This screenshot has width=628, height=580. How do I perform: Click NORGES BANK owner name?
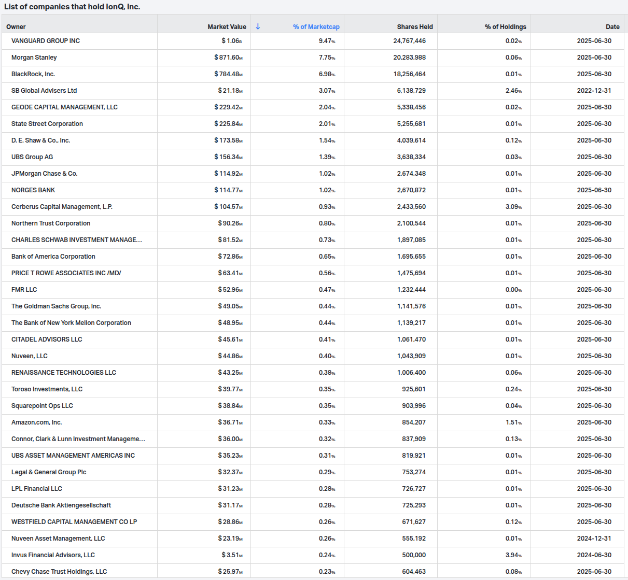point(33,190)
